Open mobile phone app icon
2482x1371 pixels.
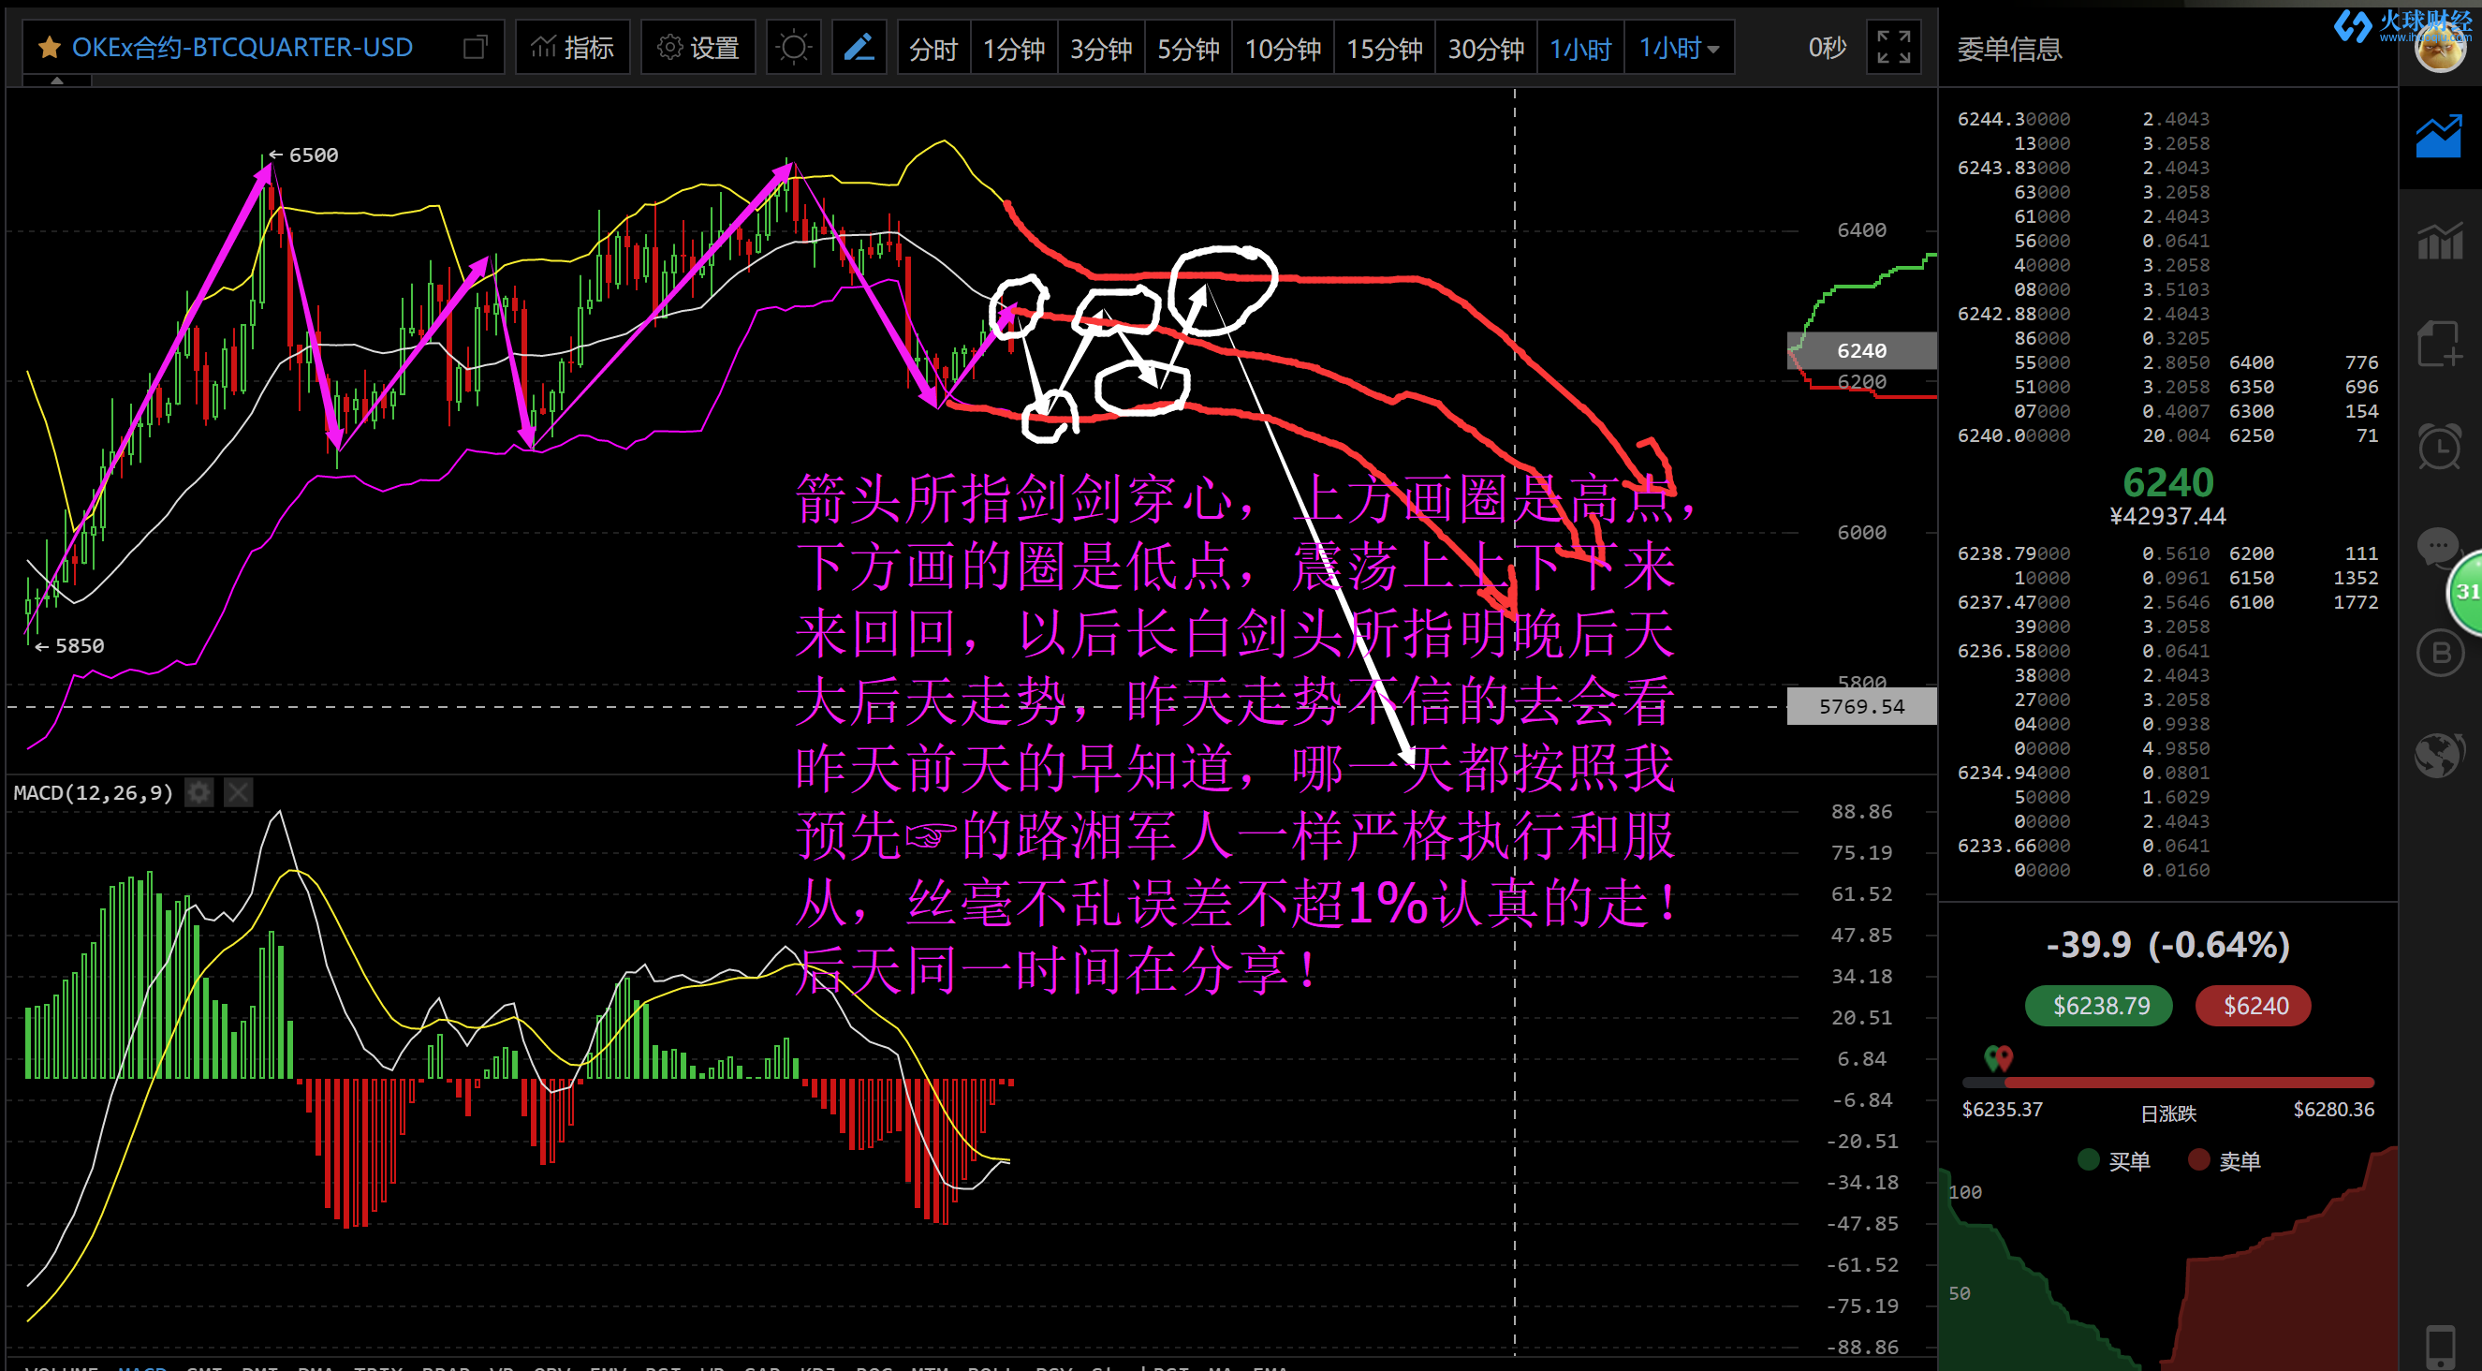coord(2441,1346)
